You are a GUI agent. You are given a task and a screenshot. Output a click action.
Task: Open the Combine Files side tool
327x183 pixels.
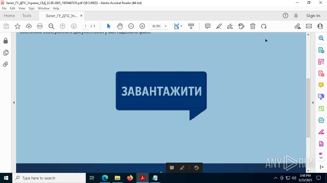321,97
